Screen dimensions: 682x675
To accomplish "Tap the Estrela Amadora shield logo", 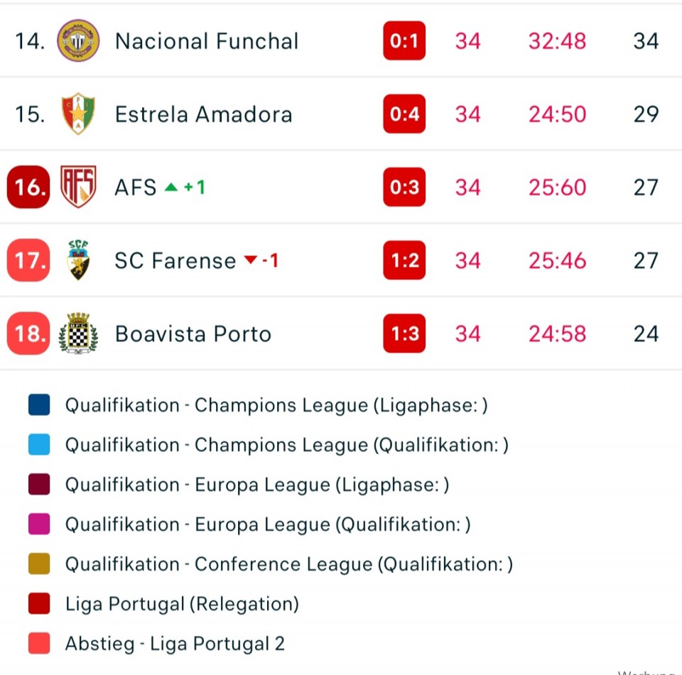I will [x=78, y=114].
